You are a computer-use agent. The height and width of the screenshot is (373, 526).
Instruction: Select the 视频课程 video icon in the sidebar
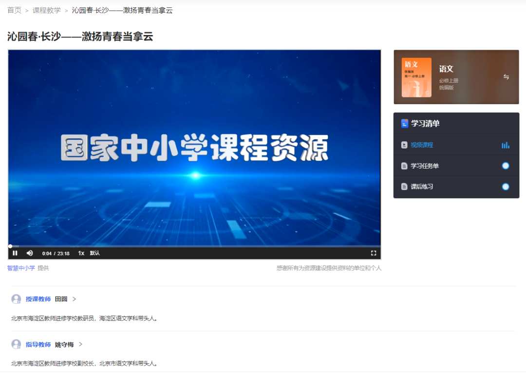(404, 145)
